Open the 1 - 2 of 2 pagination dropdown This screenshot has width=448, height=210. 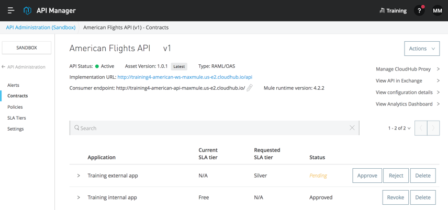tap(399, 128)
